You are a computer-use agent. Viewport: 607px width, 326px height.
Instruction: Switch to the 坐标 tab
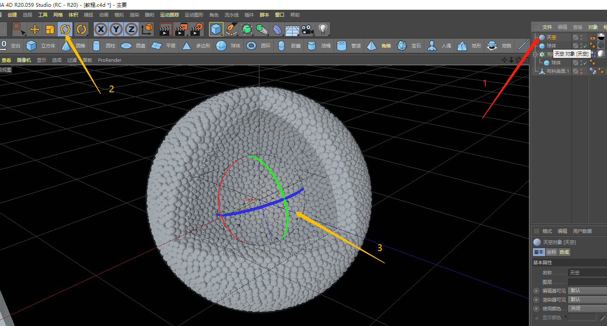[551, 252]
